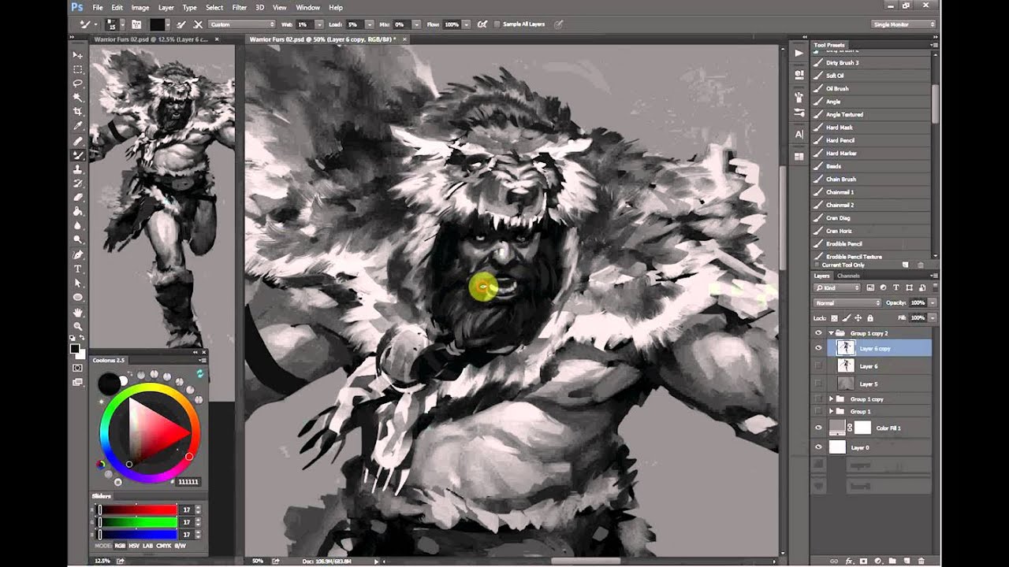The image size is (1009, 567).
Task: Open the Load percentage dropdown arrow
Action: (371, 24)
